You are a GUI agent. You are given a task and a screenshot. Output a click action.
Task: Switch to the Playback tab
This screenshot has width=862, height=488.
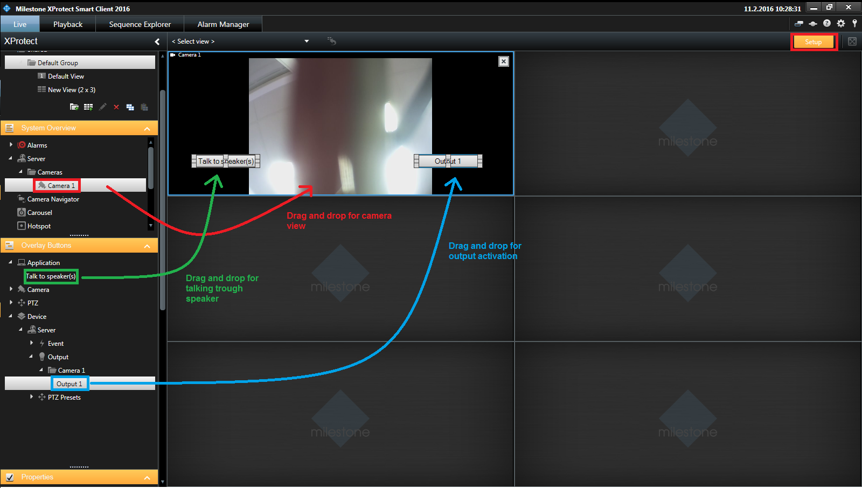tap(68, 24)
